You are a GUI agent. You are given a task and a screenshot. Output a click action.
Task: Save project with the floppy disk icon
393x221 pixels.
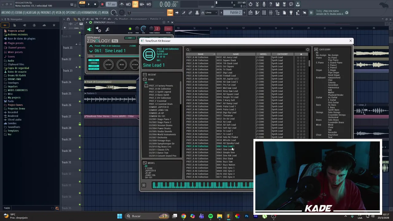[277, 4]
